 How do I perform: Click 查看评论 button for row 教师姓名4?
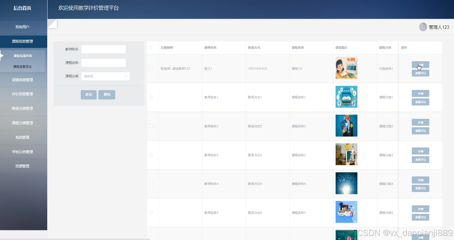tap(420, 188)
